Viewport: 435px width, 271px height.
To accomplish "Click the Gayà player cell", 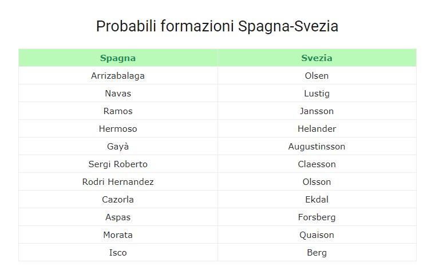I will click(118, 147).
